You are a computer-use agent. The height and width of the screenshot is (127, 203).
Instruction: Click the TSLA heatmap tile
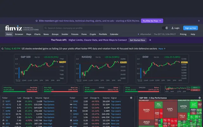point(182,117)
